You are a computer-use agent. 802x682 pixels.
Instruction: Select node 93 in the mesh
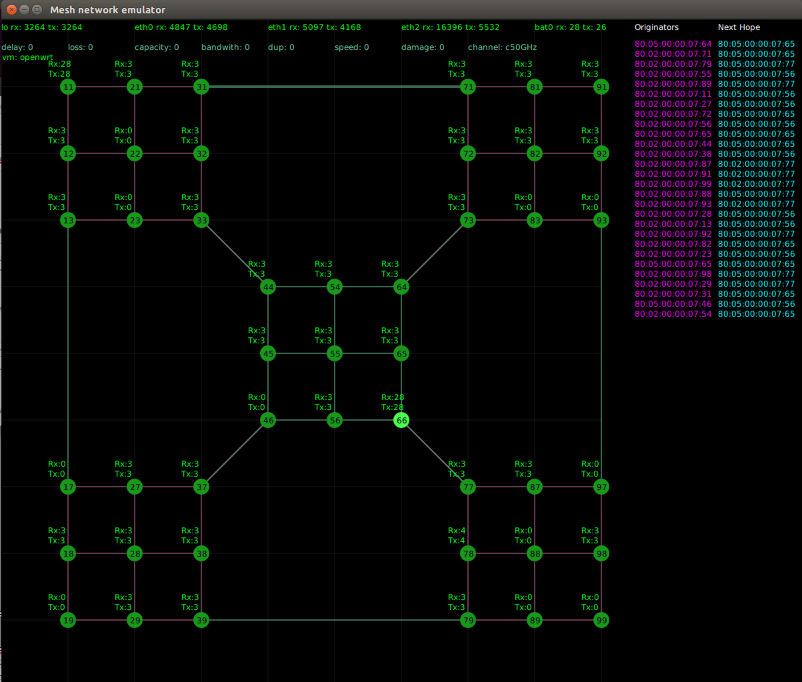[x=601, y=220]
